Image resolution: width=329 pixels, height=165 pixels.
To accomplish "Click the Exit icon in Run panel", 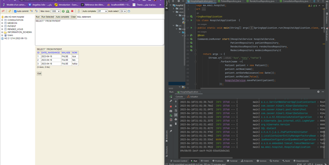I will [x=171, y=120].
